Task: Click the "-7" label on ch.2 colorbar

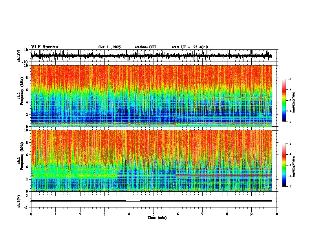Action: pos(290,186)
